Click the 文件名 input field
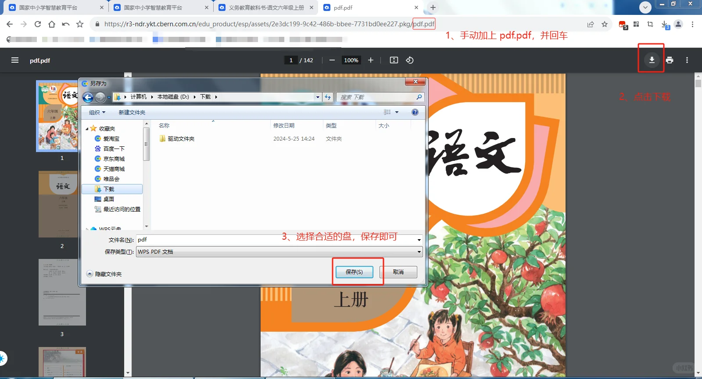 (276, 240)
